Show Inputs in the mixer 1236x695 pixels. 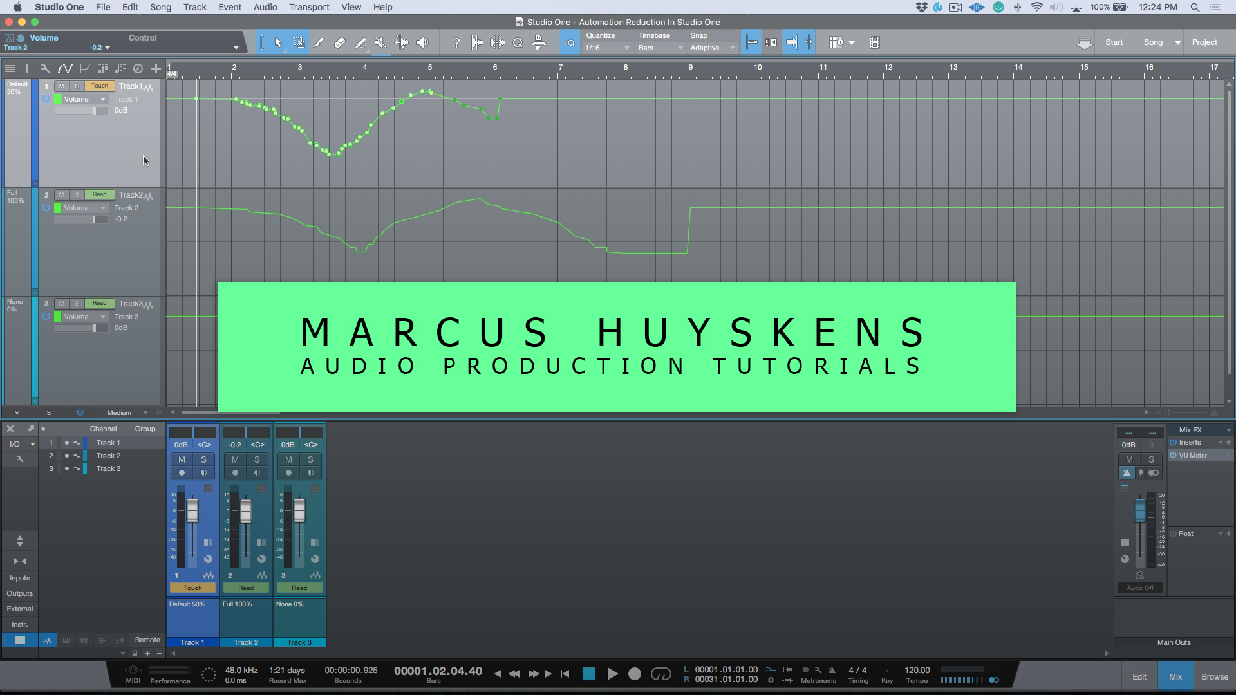(19, 579)
